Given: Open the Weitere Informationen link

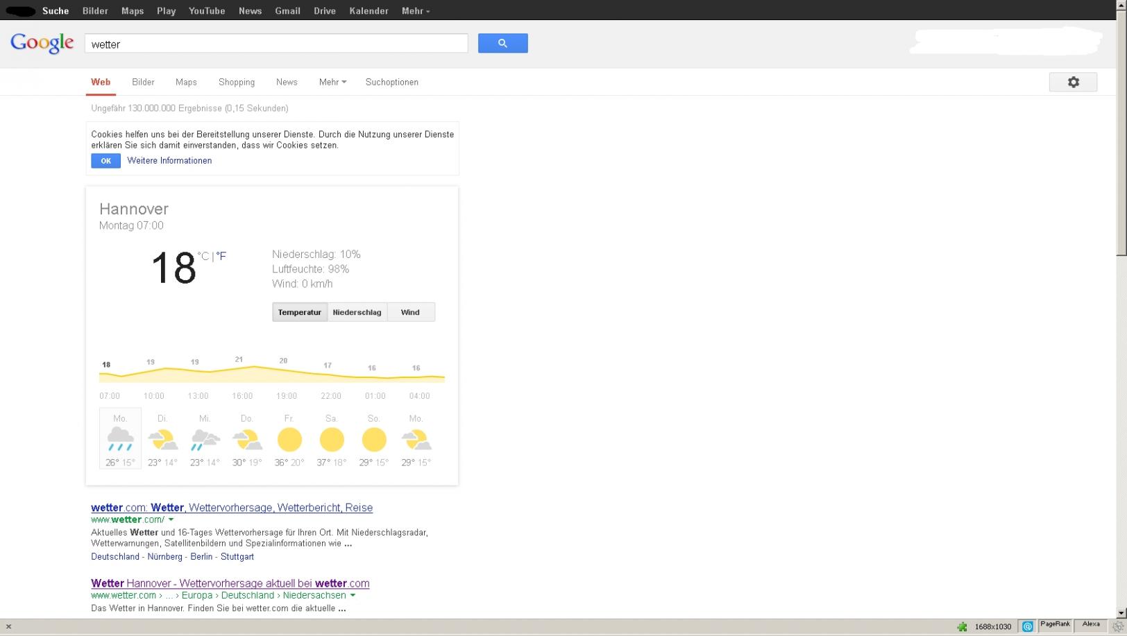Looking at the screenshot, I should point(169,161).
